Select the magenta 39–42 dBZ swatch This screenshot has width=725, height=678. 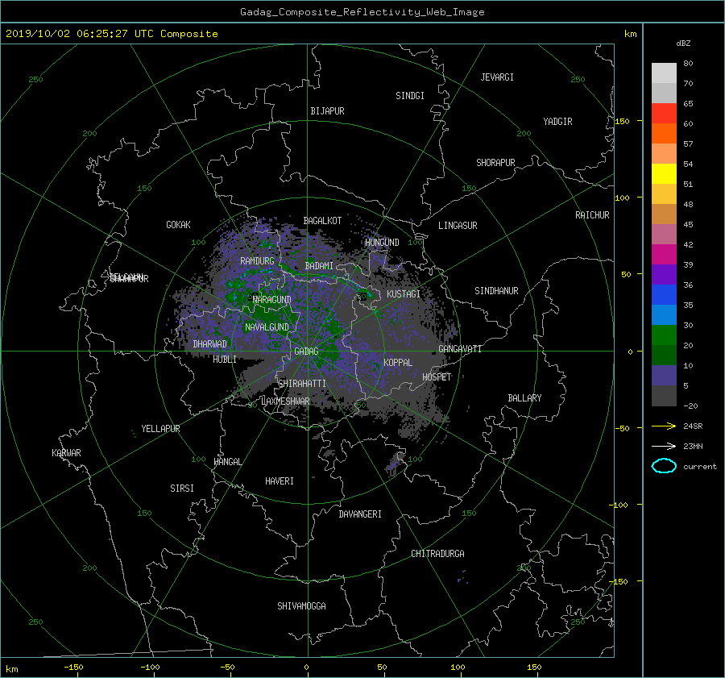664,255
